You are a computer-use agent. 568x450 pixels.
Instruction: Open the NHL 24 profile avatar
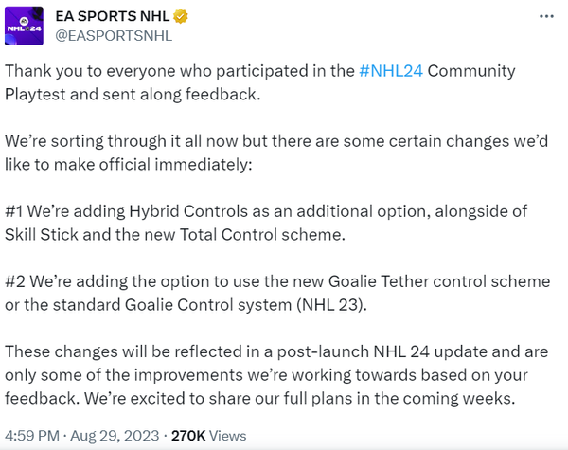24,26
